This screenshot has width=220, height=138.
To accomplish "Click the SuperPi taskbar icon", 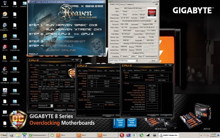I will (x=25, y=135).
